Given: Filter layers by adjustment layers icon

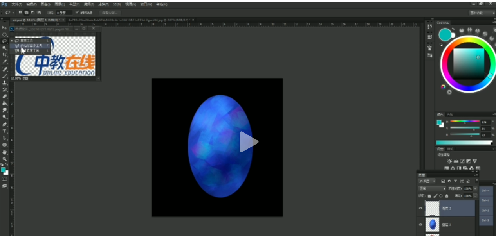Looking at the screenshot, I should click(x=449, y=181).
